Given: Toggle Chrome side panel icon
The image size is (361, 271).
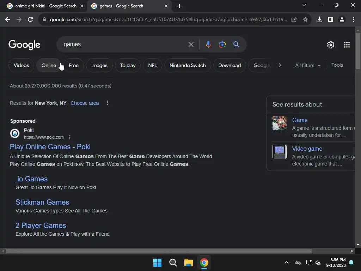Looking at the screenshot, I should pyautogui.click(x=331, y=20).
